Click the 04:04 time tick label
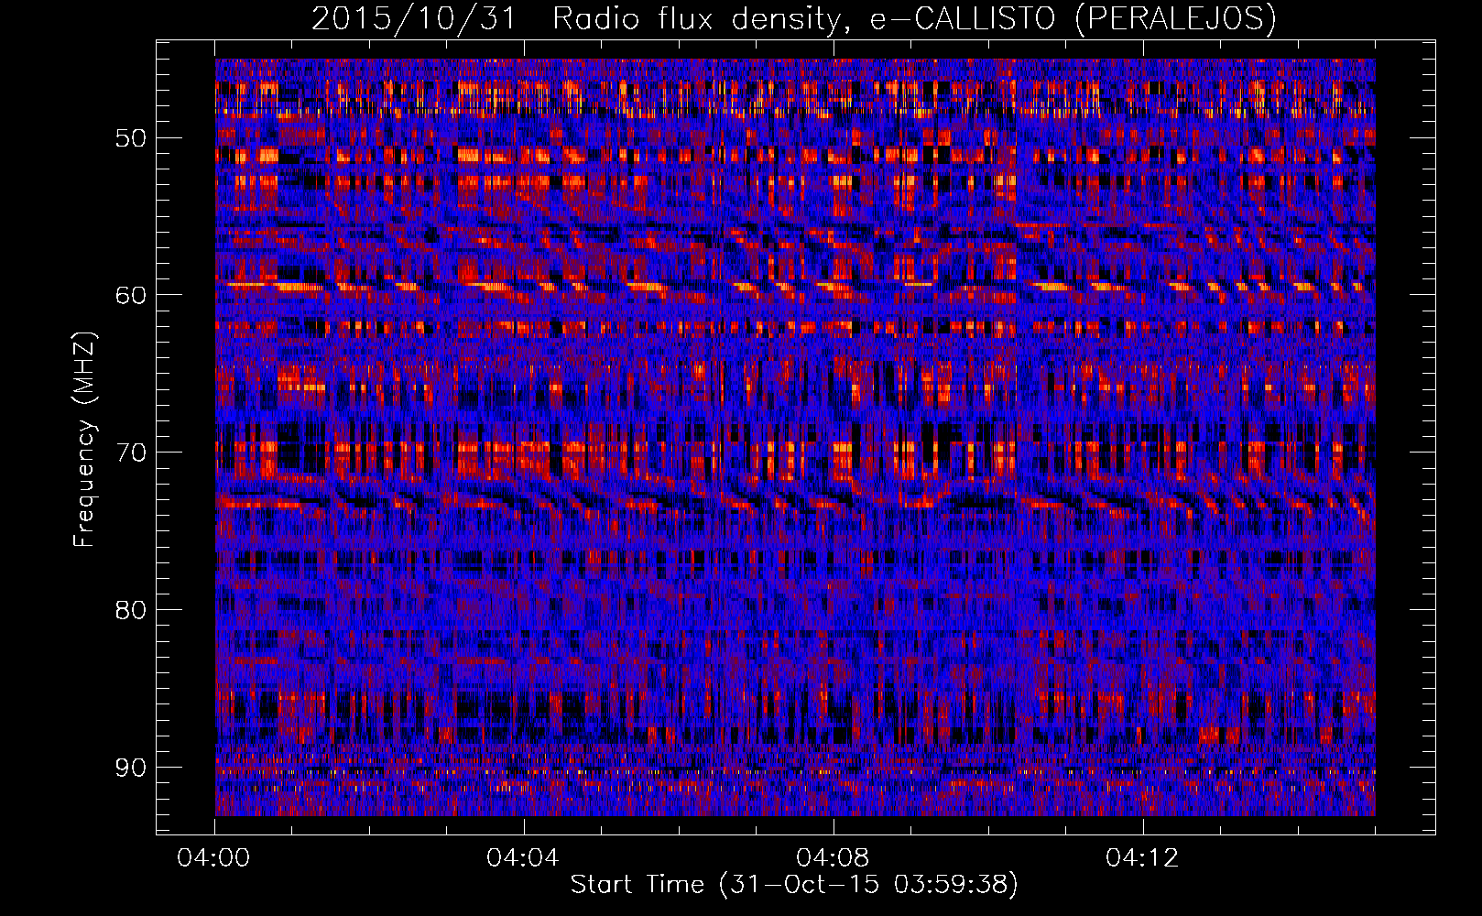The width and height of the screenshot is (1482, 916). 523,858
